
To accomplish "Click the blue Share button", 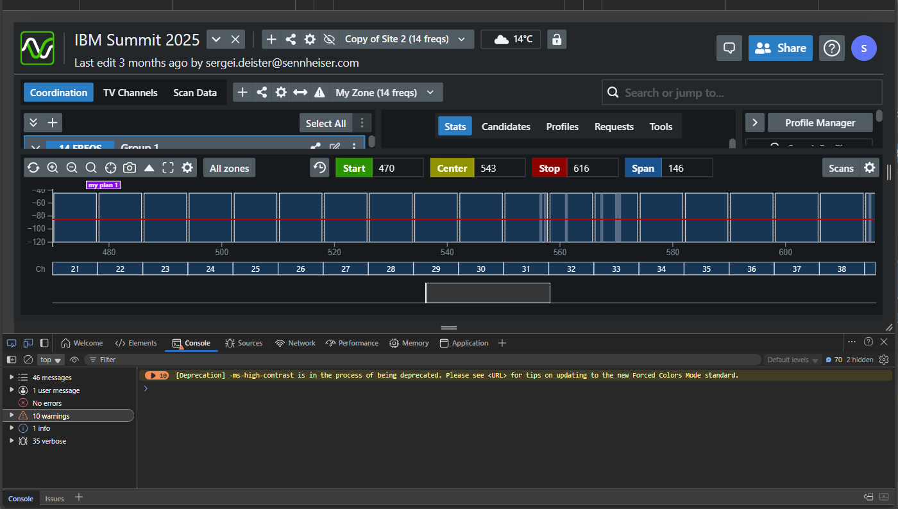I will [781, 48].
